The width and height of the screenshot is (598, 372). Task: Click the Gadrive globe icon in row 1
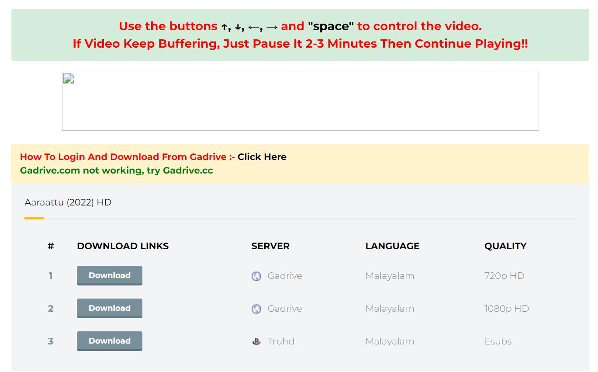(x=256, y=276)
